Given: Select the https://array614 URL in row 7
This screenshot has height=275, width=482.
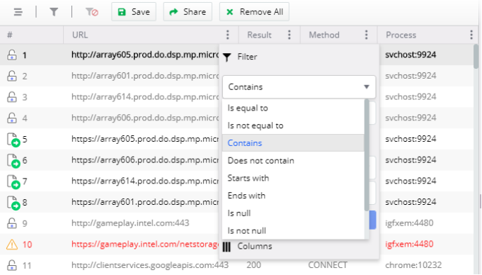Looking at the screenshot, I should click(x=145, y=181).
